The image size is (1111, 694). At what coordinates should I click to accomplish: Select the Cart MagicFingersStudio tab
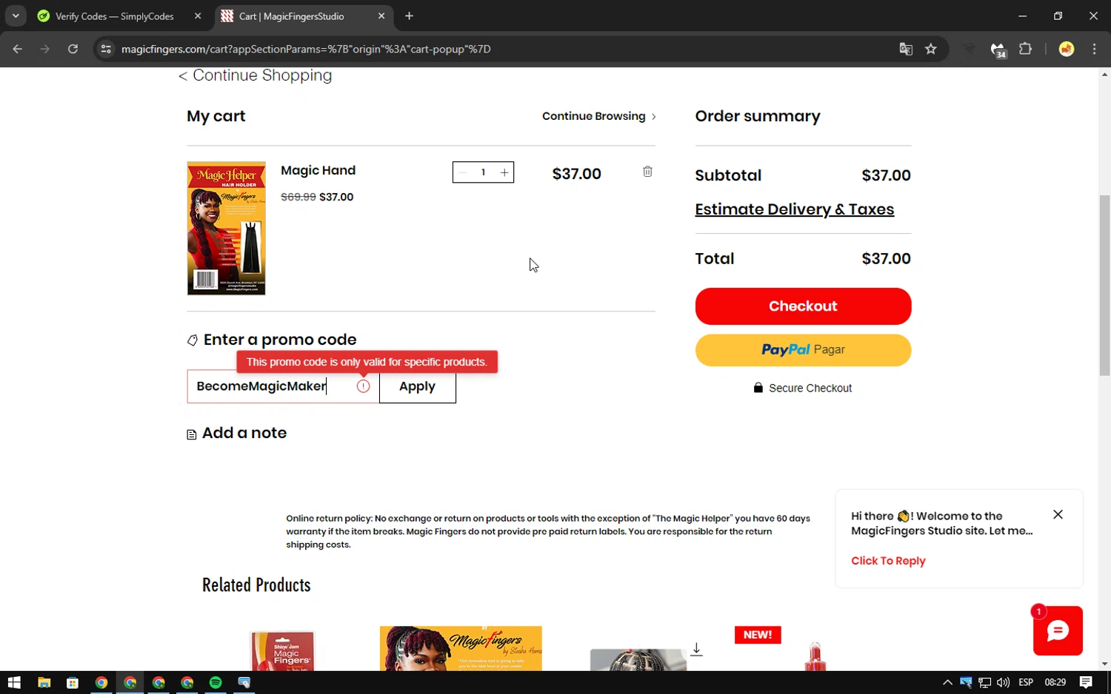292,16
